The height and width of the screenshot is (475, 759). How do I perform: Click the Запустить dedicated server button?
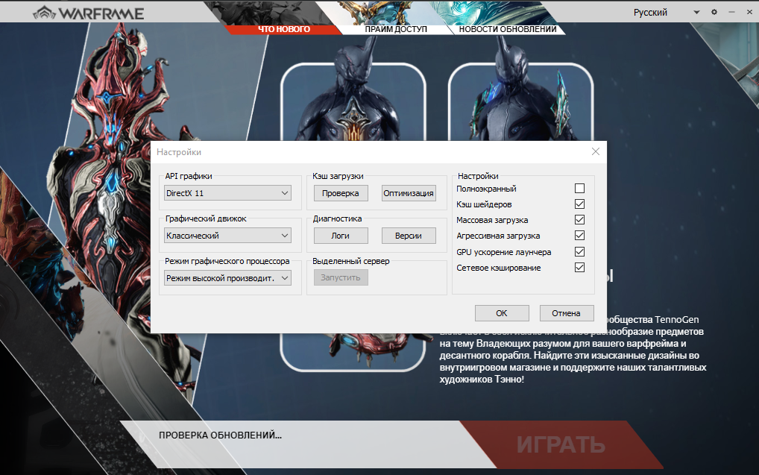point(341,278)
